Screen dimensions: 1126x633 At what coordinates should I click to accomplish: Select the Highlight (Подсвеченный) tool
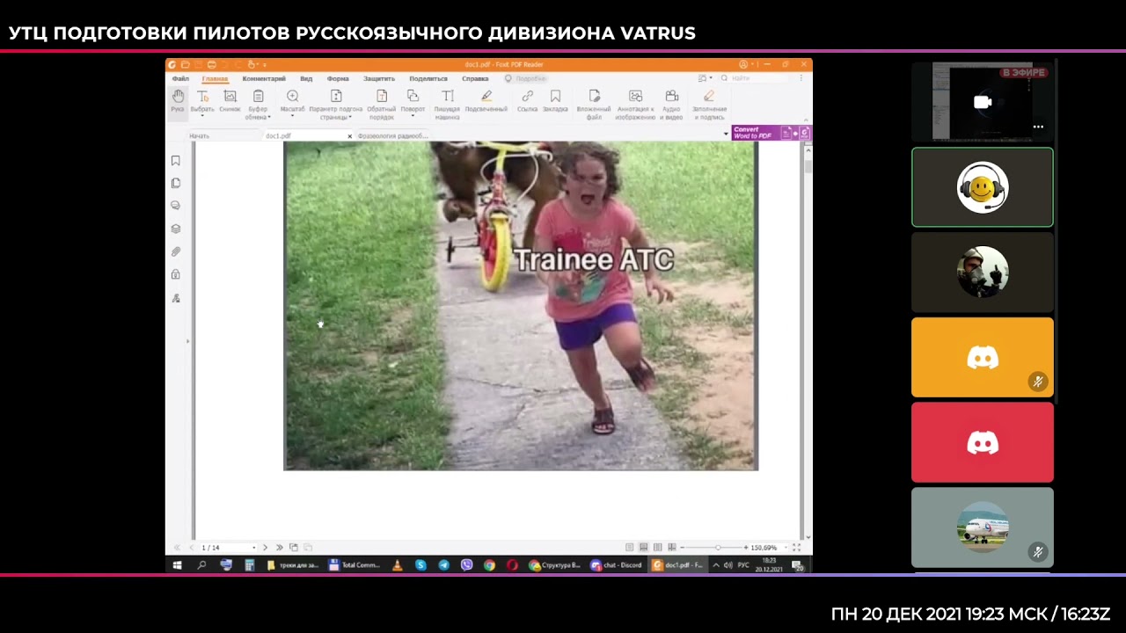[x=486, y=100]
